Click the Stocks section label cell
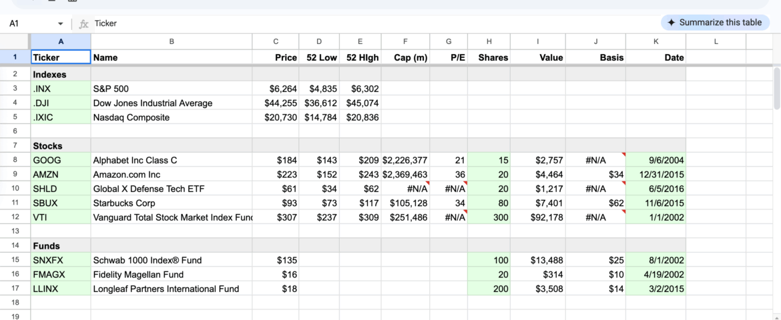Viewport: 781px width, 320px height. pos(61,146)
